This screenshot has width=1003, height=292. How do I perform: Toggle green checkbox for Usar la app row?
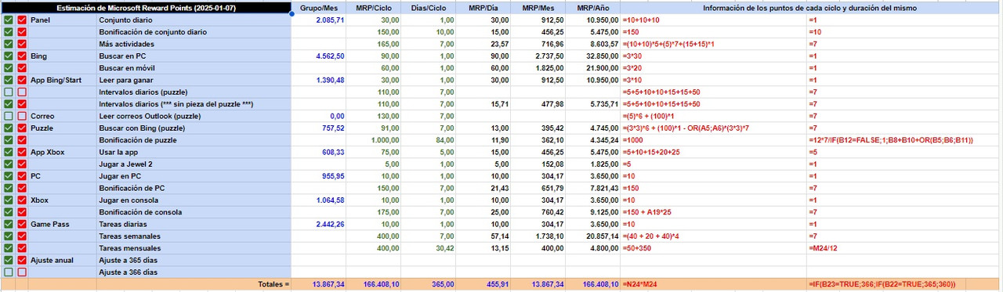(x=8, y=152)
